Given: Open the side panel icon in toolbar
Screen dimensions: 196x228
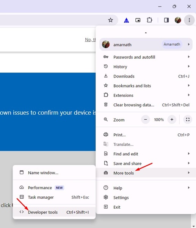Looking at the screenshot, I should (x=166, y=20).
